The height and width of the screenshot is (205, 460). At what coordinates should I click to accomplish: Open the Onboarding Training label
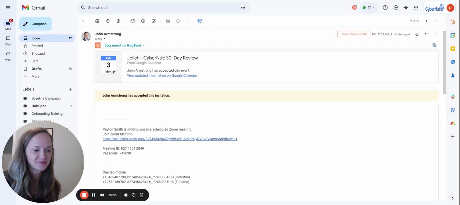click(47, 114)
